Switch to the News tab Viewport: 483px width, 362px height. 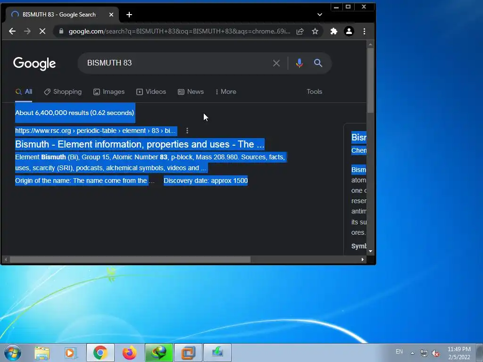click(x=191, y=92)
